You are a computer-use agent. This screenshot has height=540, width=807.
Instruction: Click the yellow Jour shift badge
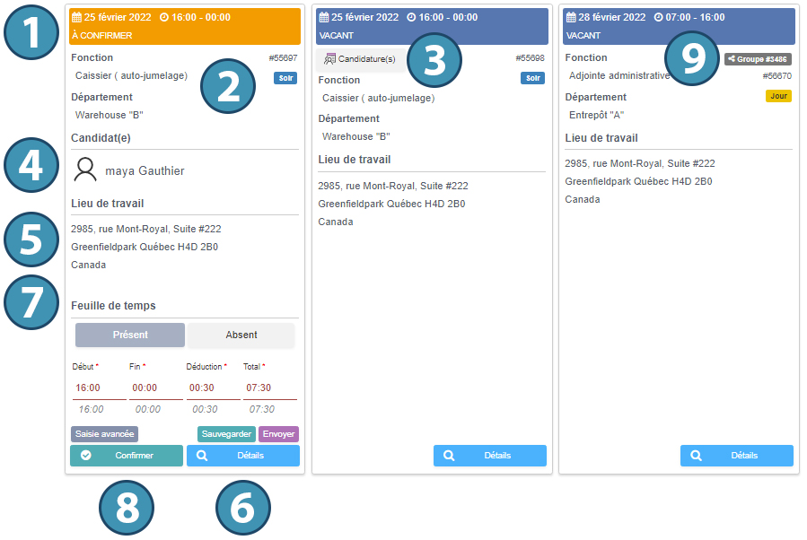coord(777,96)
